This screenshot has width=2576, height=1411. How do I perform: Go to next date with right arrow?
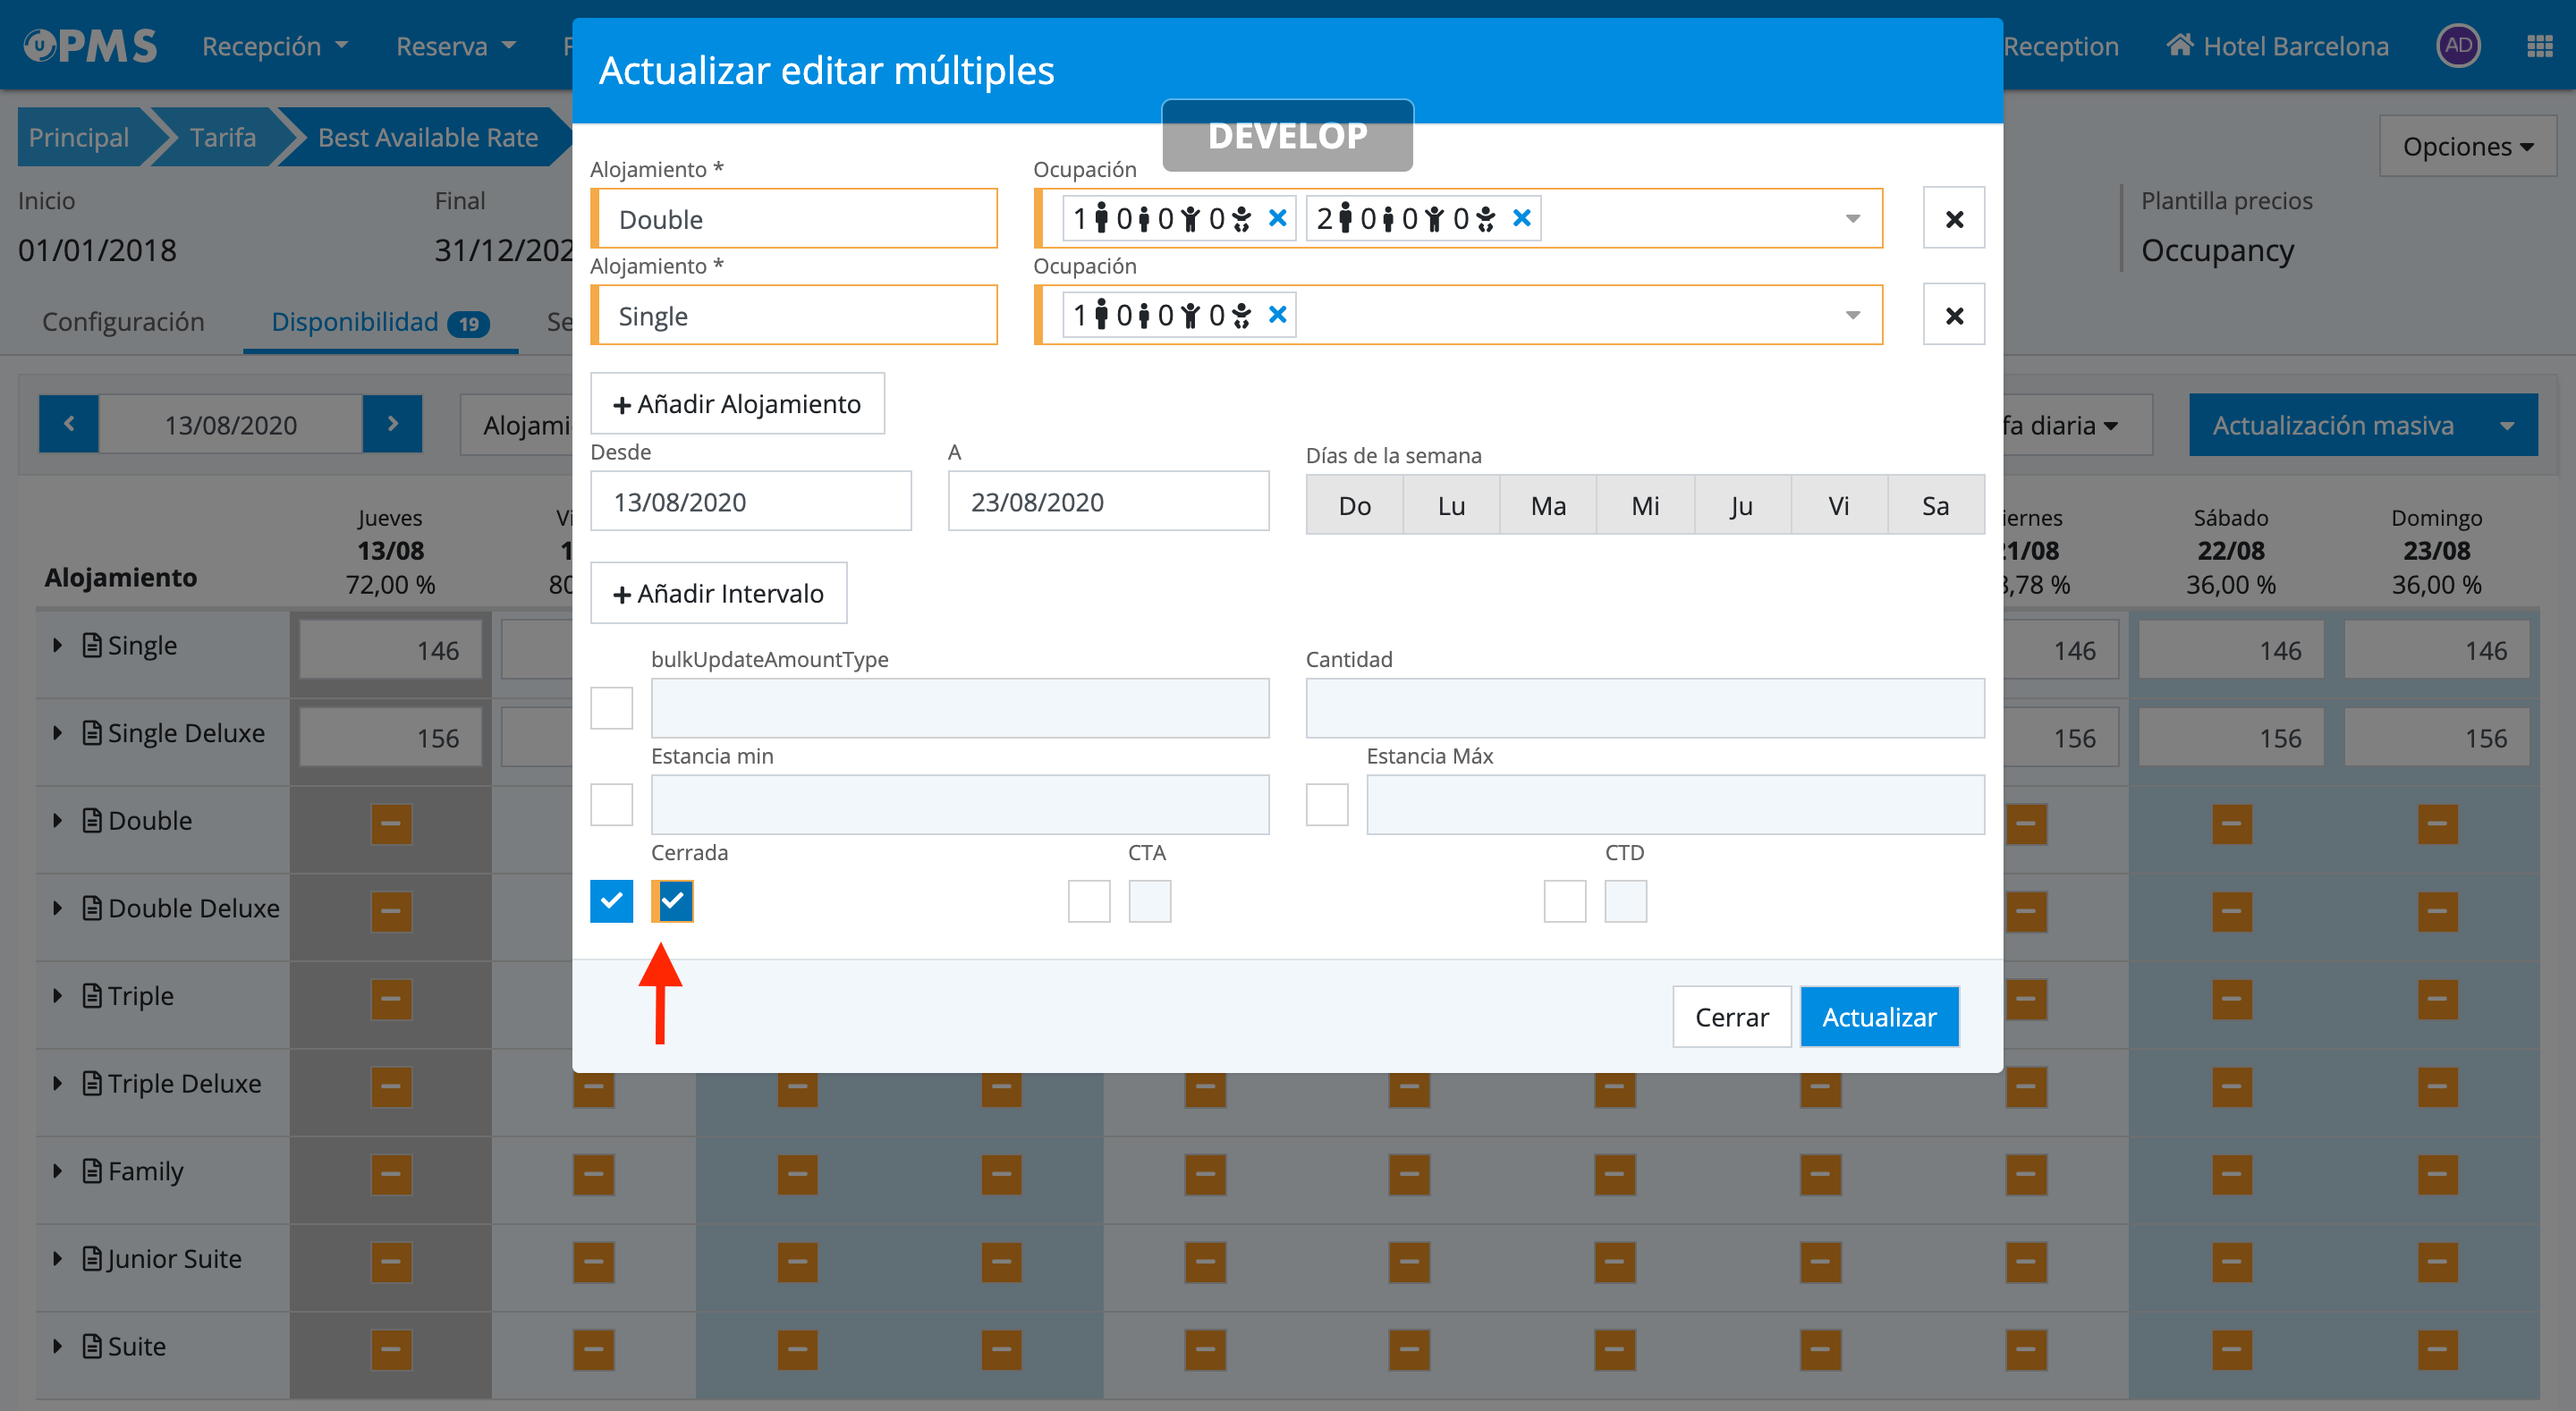(x=392, y=424)
